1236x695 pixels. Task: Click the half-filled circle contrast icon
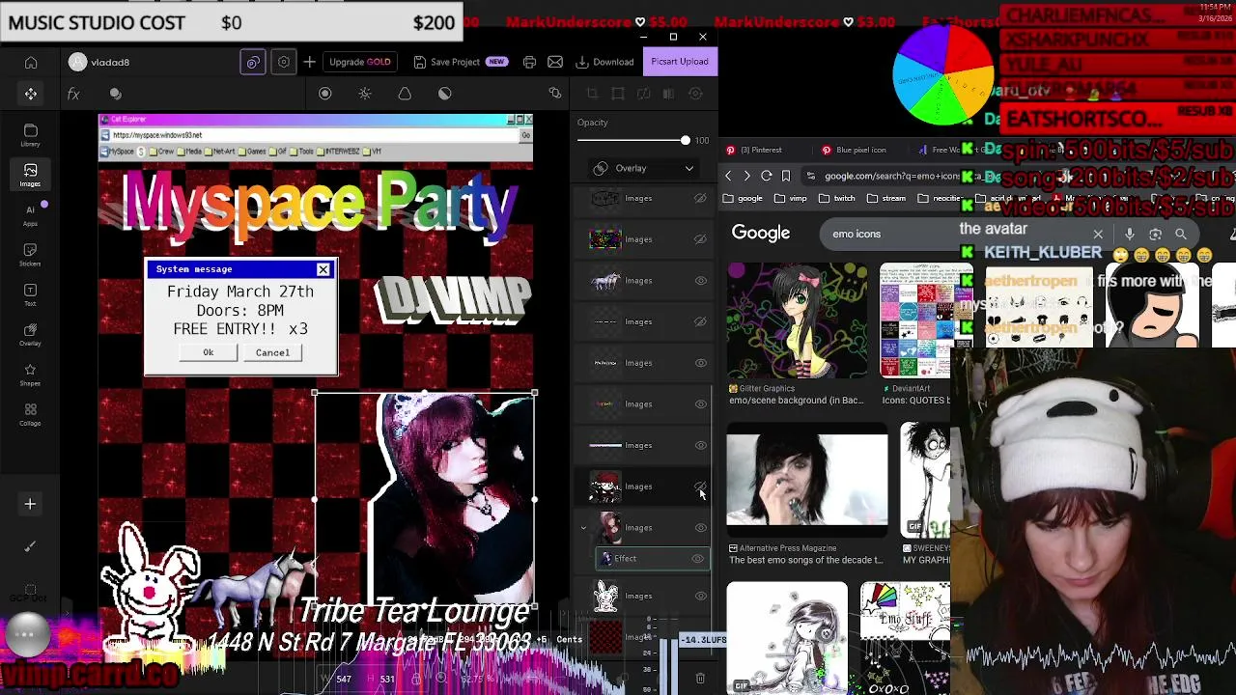pos(445,94)
